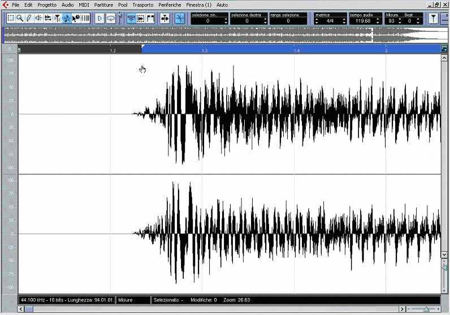Screen dimensions: 450x315
Task: Adjust the horizontal zoom slider
Action: pos(426,309)
